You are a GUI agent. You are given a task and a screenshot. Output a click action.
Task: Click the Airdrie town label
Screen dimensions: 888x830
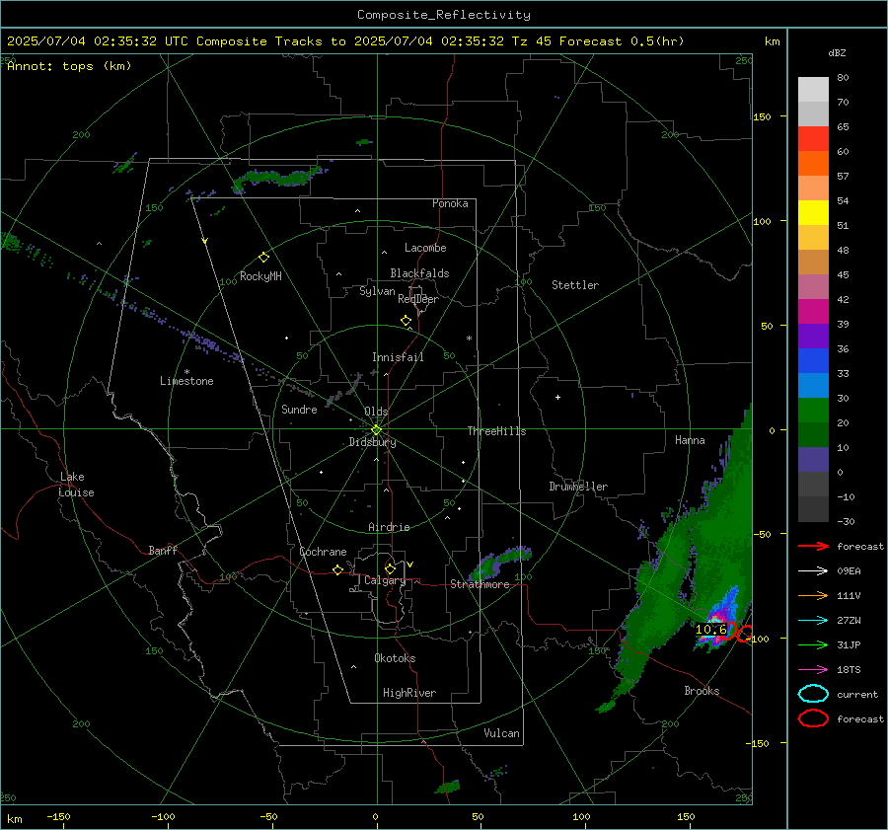pos(389,527)
